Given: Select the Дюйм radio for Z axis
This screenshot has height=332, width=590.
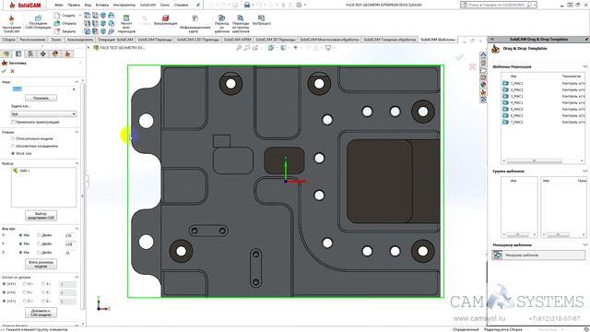Looking at the screenshot, I should click(x=39, y=253).
